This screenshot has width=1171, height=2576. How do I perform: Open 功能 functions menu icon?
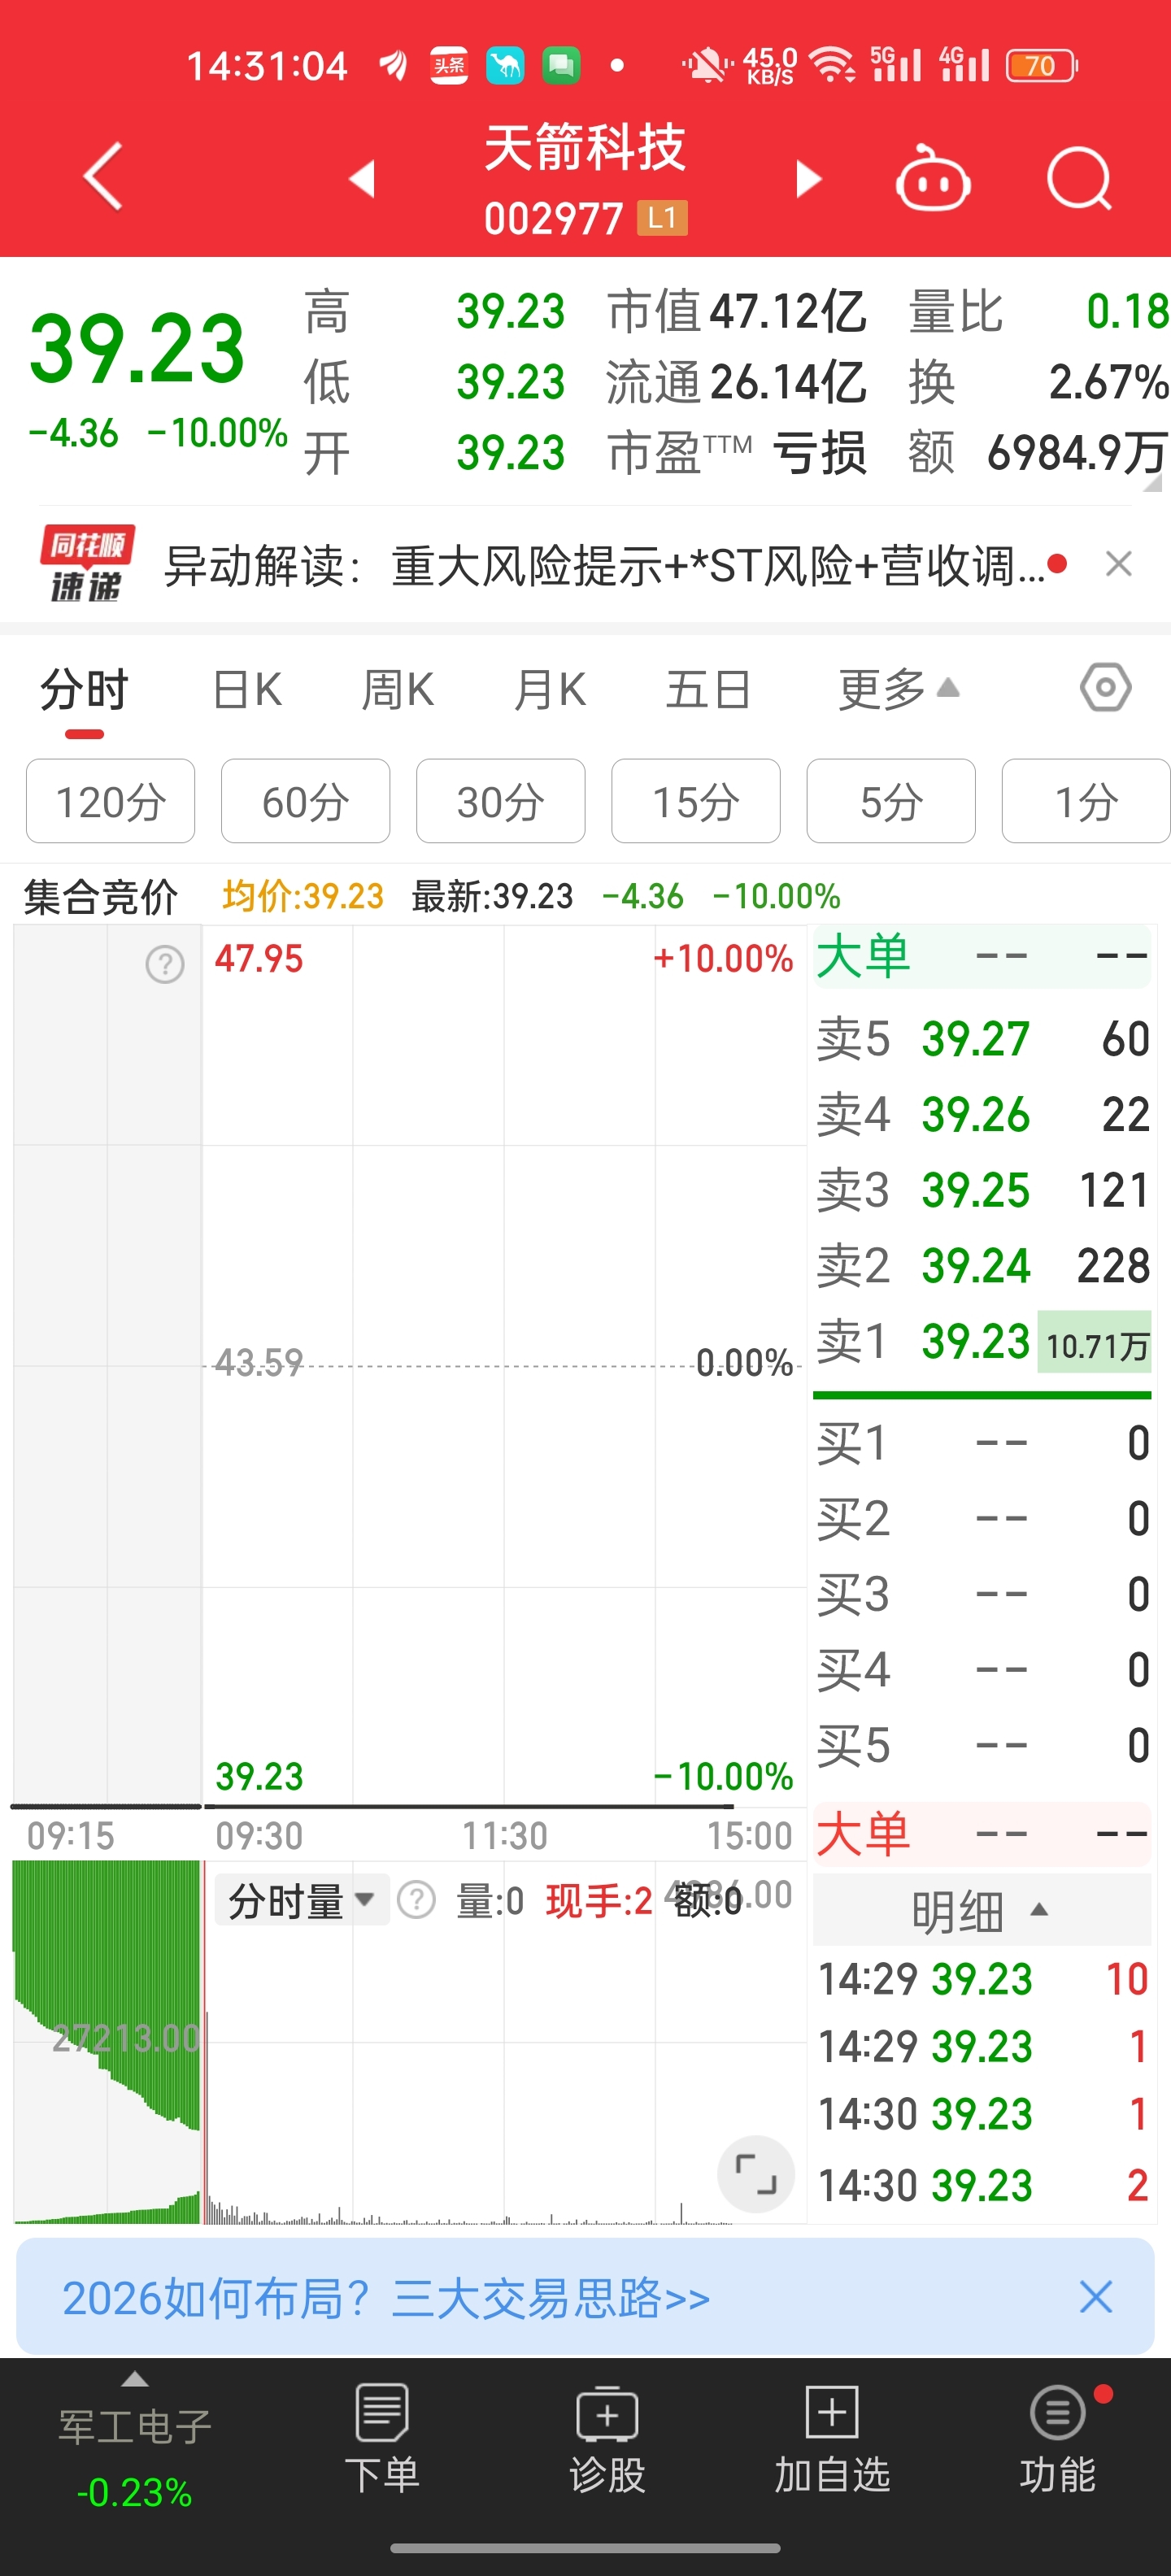(1058, 2438)
